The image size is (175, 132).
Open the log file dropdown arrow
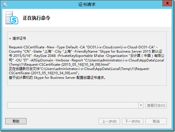coord(141,105)
